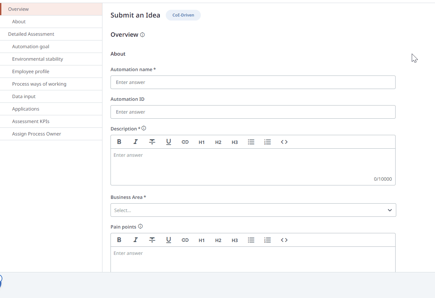Open Assign Process Owner section
Screen dimensions: 435x298
click(51, 134)
